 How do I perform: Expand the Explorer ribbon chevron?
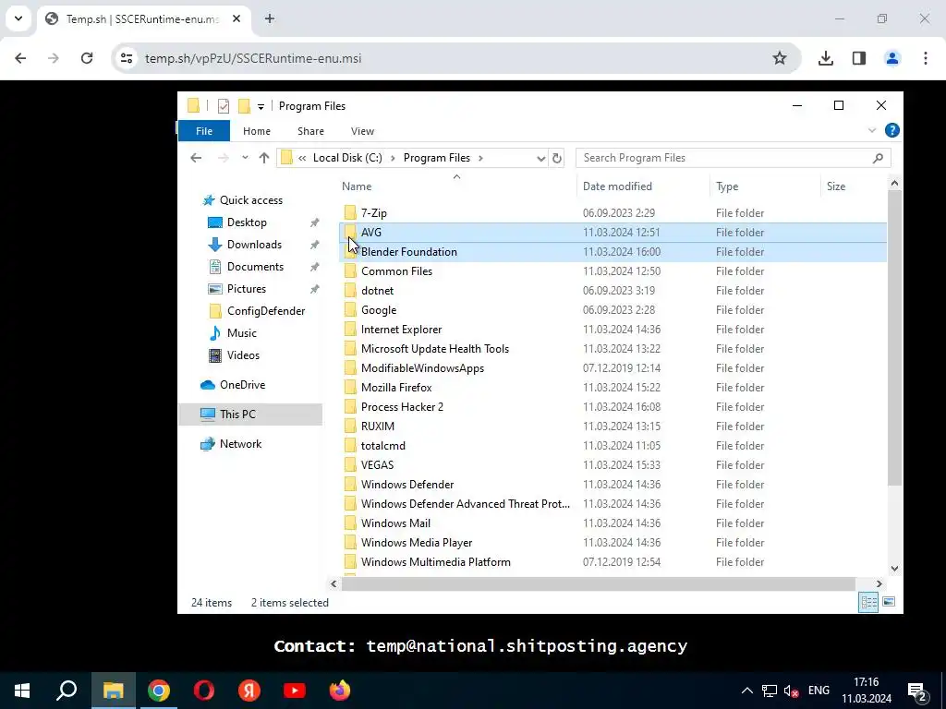coord(872,130)
